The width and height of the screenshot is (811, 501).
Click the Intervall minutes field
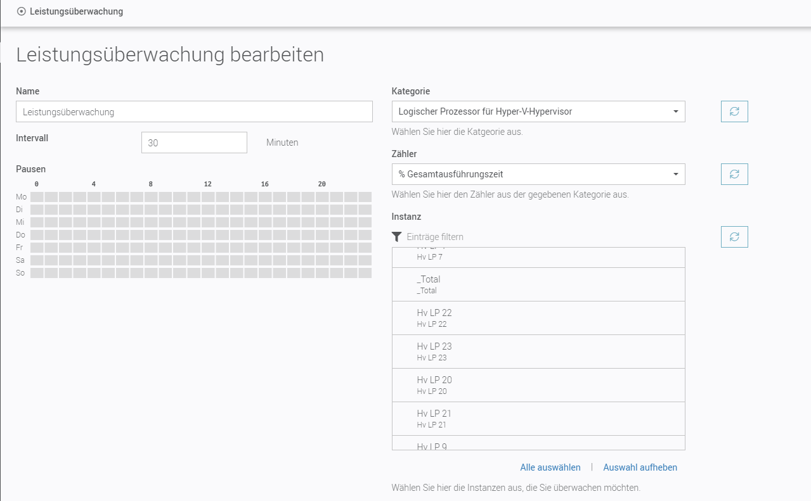194,143
